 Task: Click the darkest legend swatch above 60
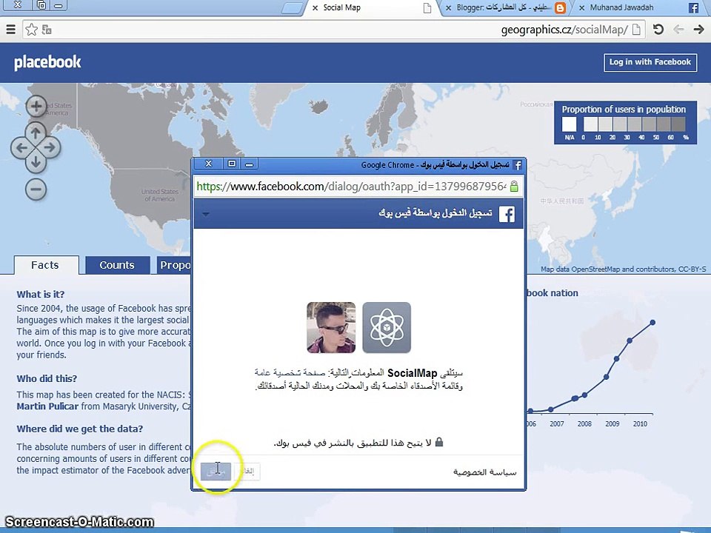[678, 124]
